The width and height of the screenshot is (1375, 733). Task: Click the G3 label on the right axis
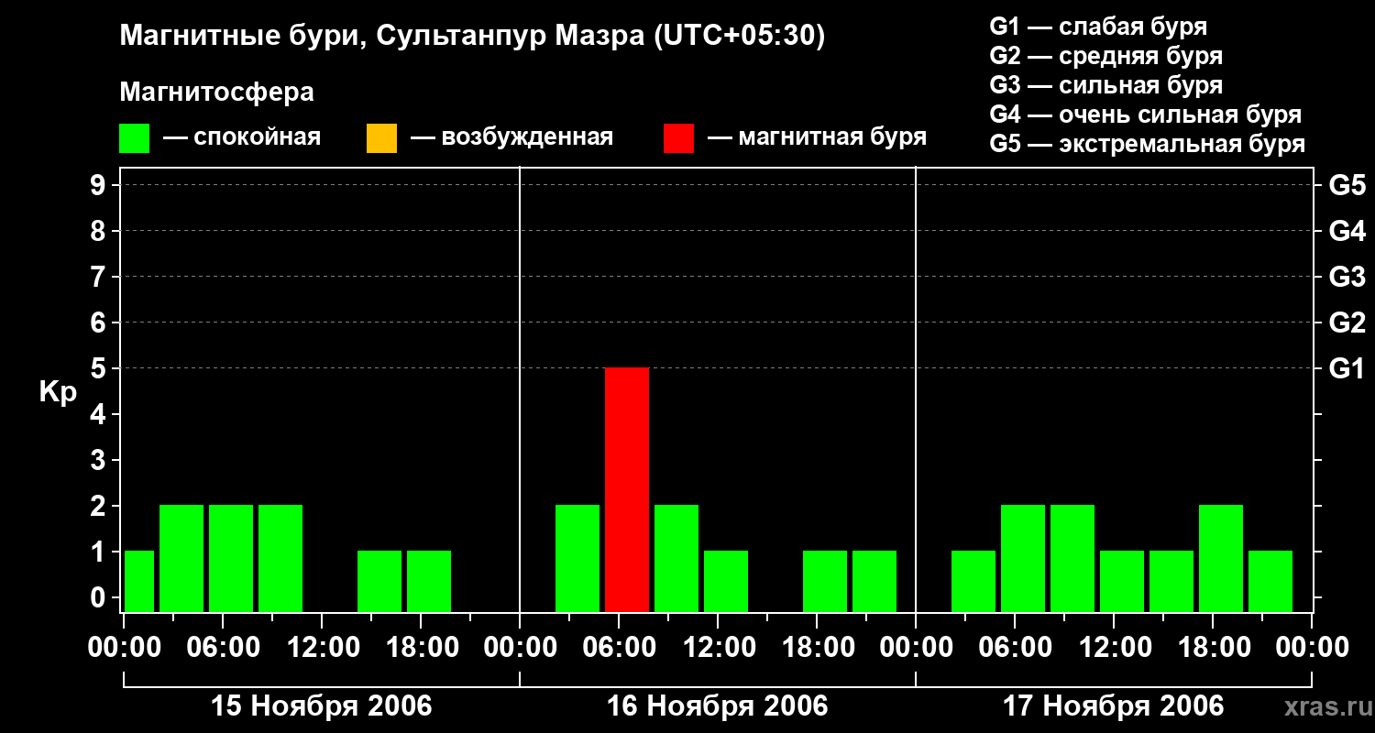(1347, 277)
